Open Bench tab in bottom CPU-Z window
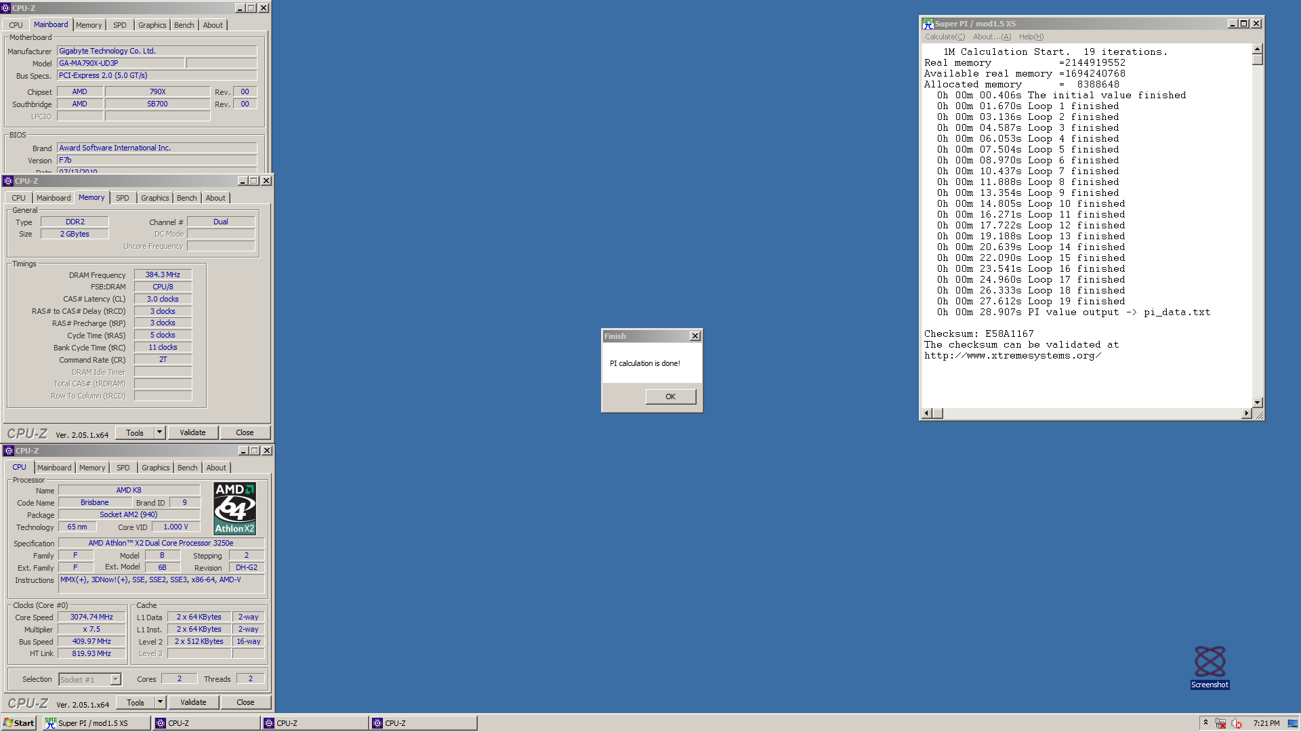1301x732 pixels. click(x=188, y=468)
